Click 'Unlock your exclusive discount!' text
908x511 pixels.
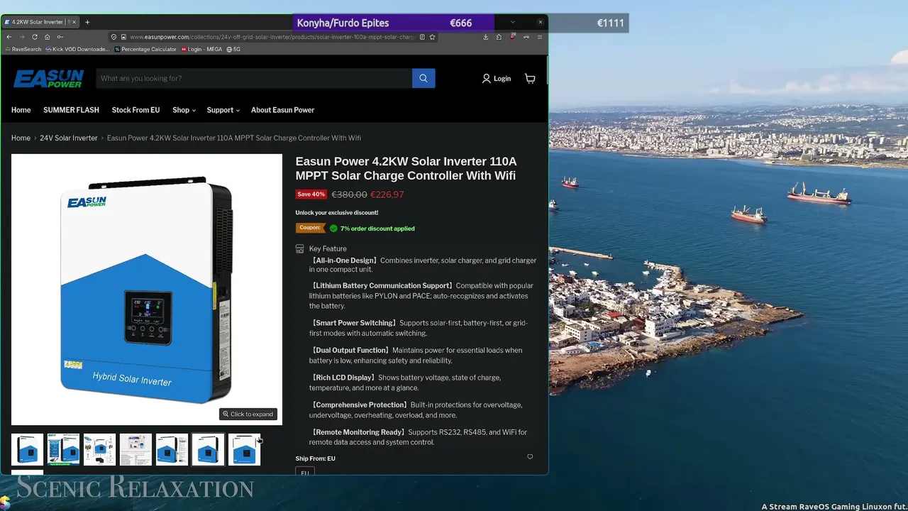point(337,213)
